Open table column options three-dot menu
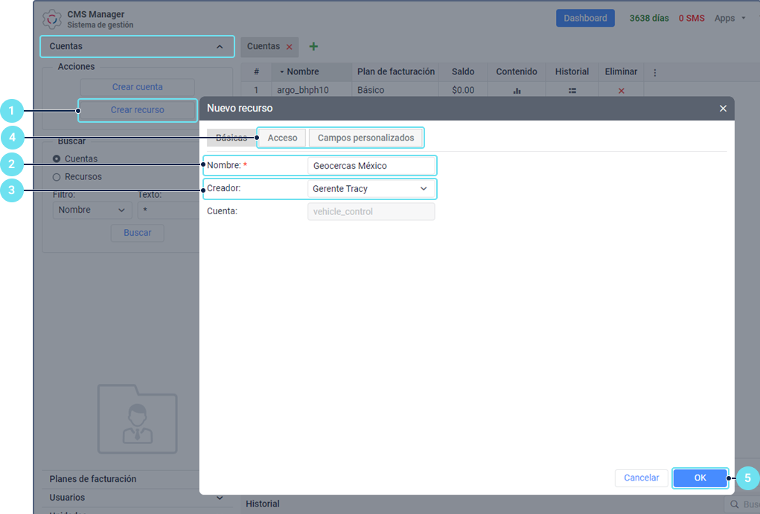Viewport: 760px width, 514px height. 655,72
